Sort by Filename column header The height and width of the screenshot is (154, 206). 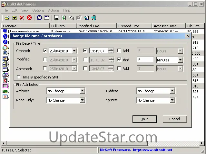(25, 26)
